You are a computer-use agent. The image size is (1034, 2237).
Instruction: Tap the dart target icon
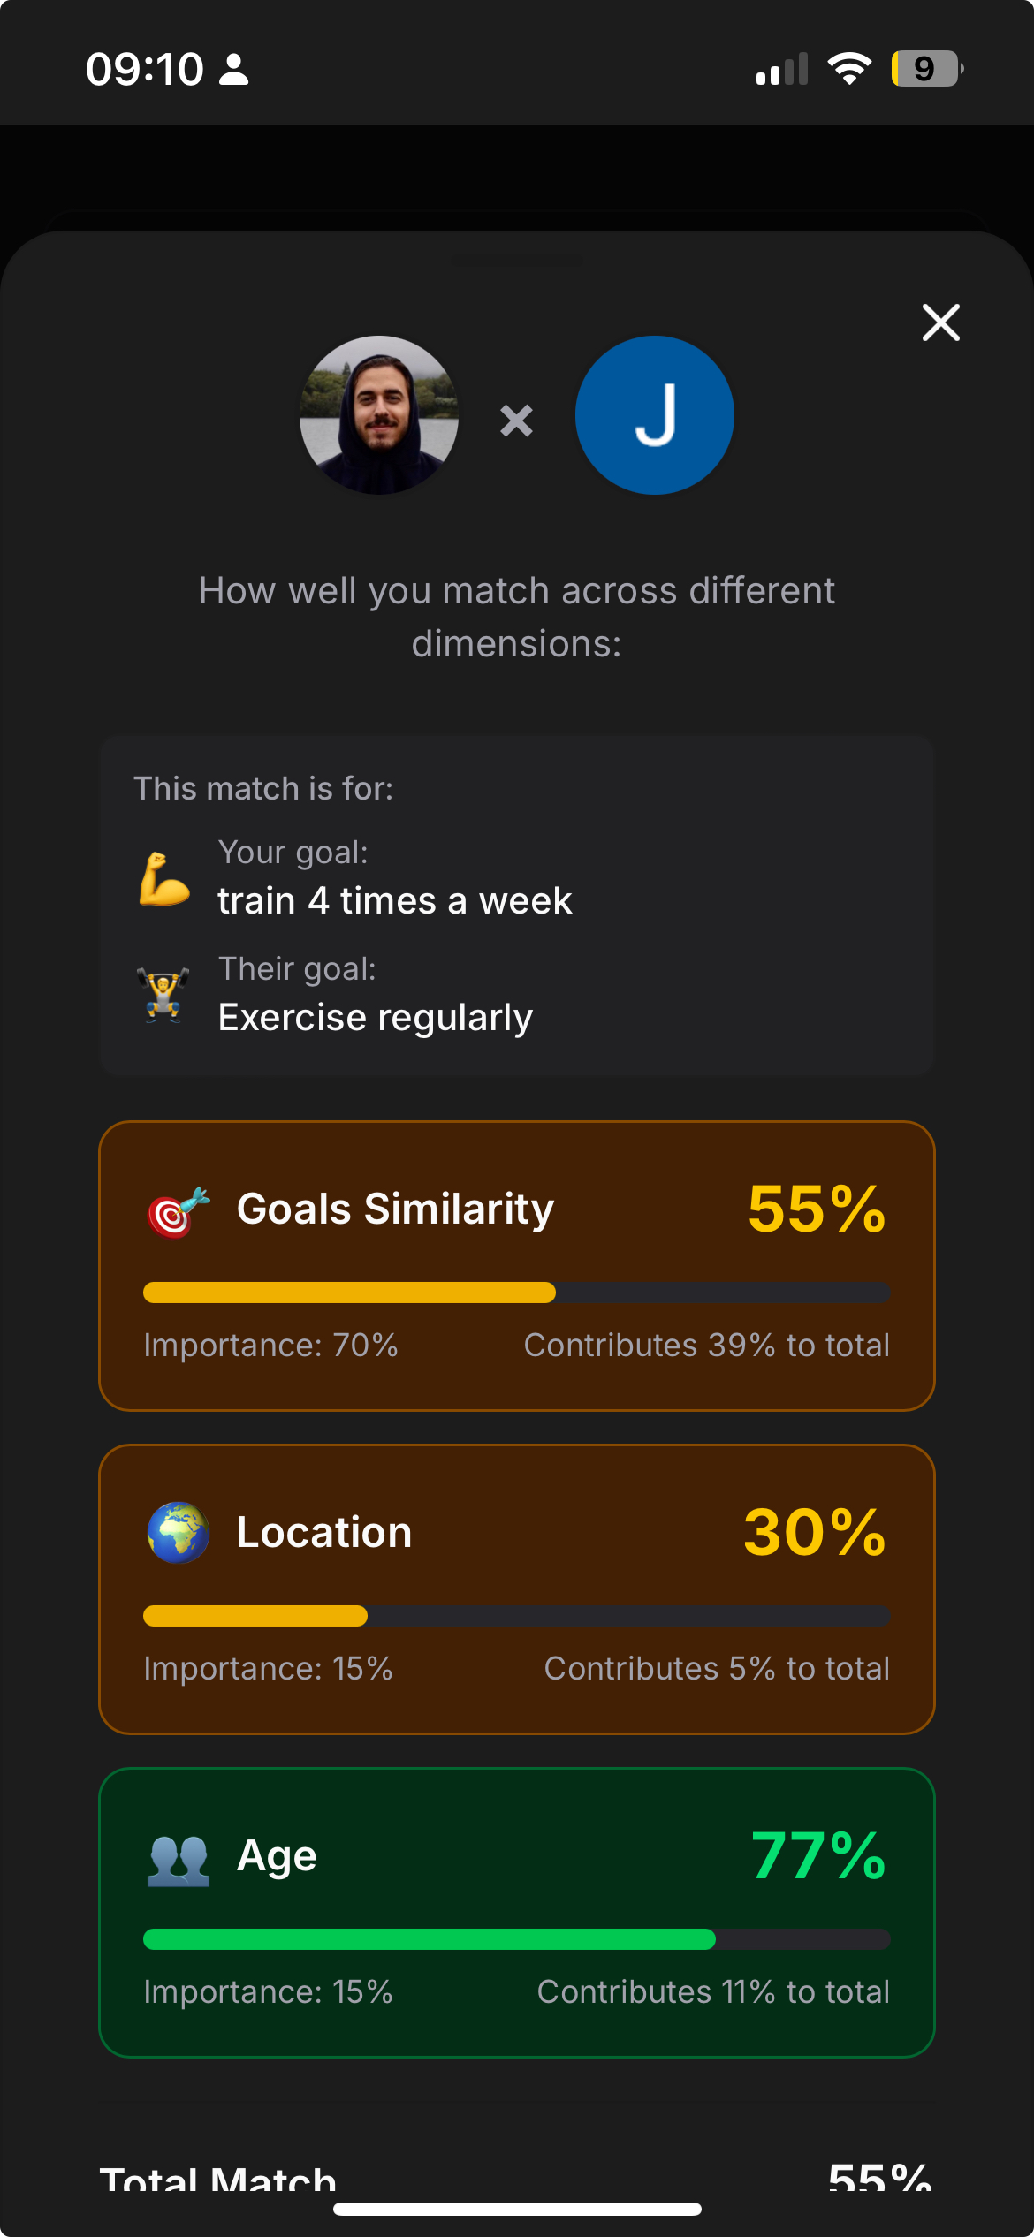tap(178, 1211)
